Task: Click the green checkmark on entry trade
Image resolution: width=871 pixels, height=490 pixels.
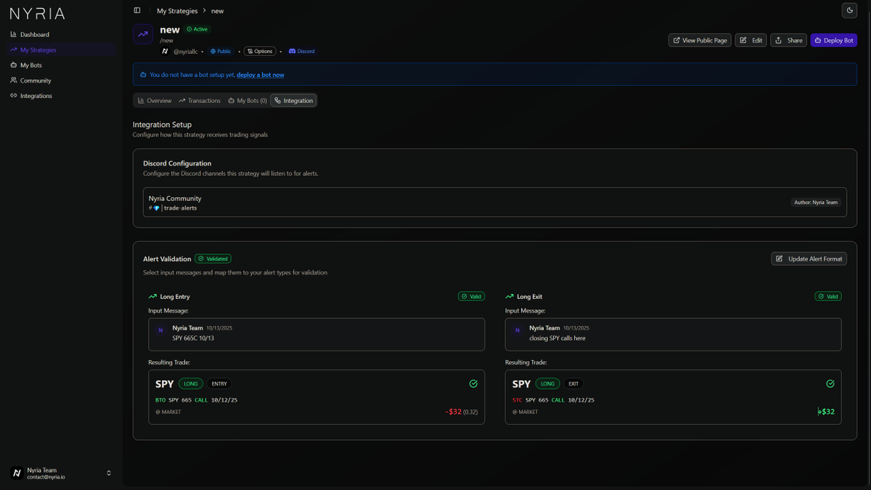Action: 473,384
